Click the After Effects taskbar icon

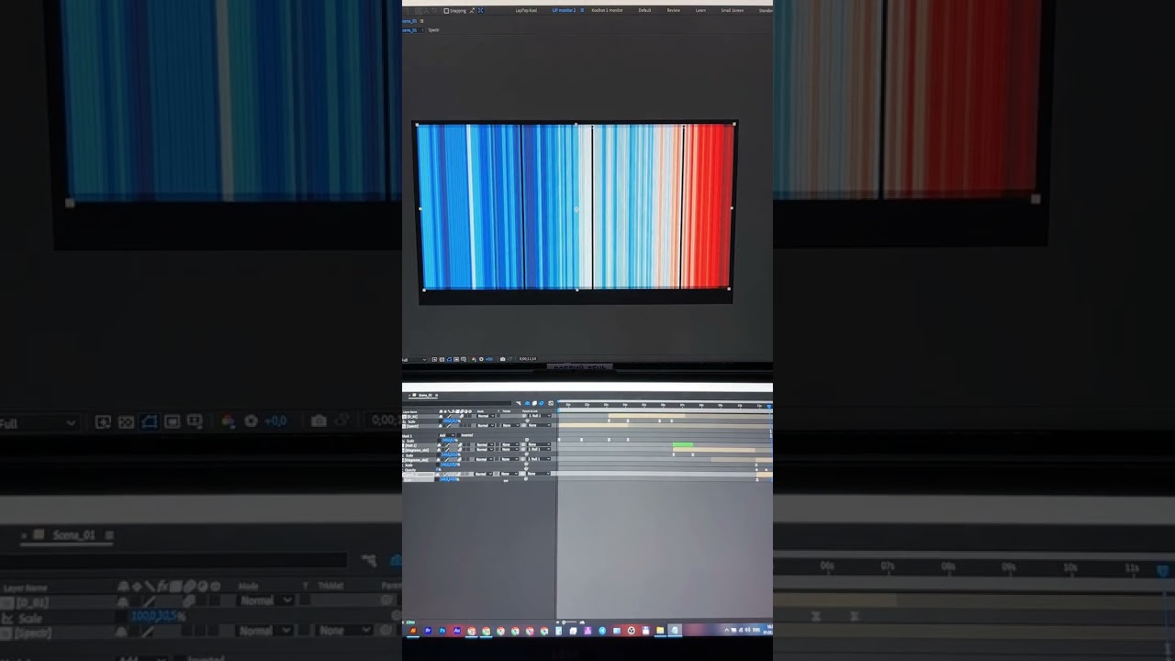coord(457,631)
